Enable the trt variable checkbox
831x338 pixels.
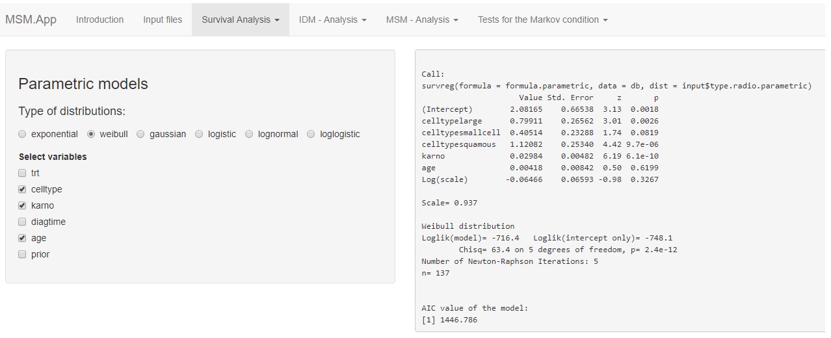coord(23,173)
